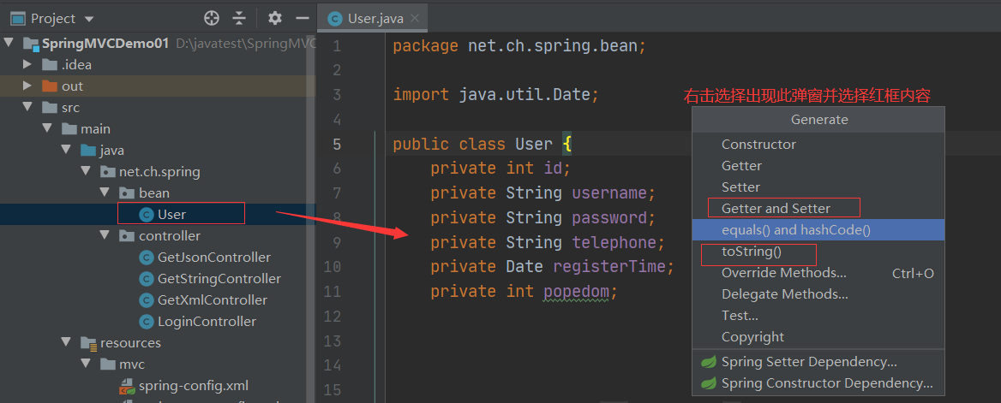
Task: Collapse the net.ch.spring package
Action: click(x=86, y=171)
